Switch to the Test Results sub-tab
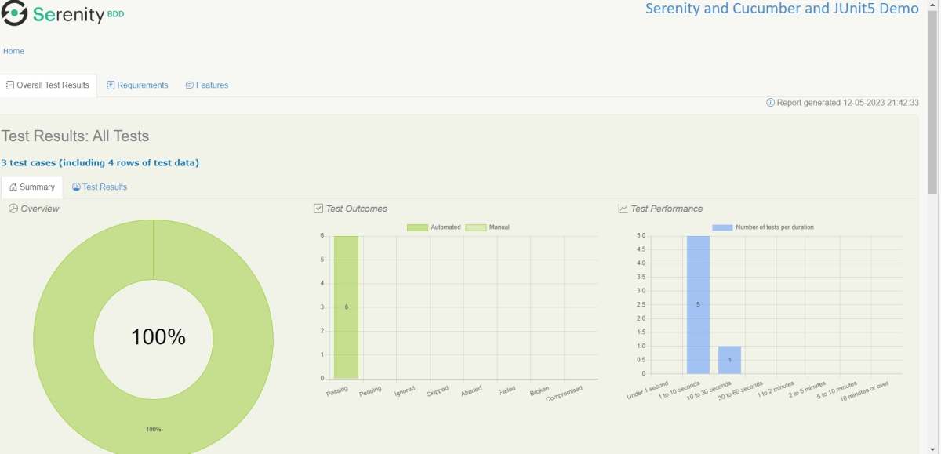 coord(104,187)
